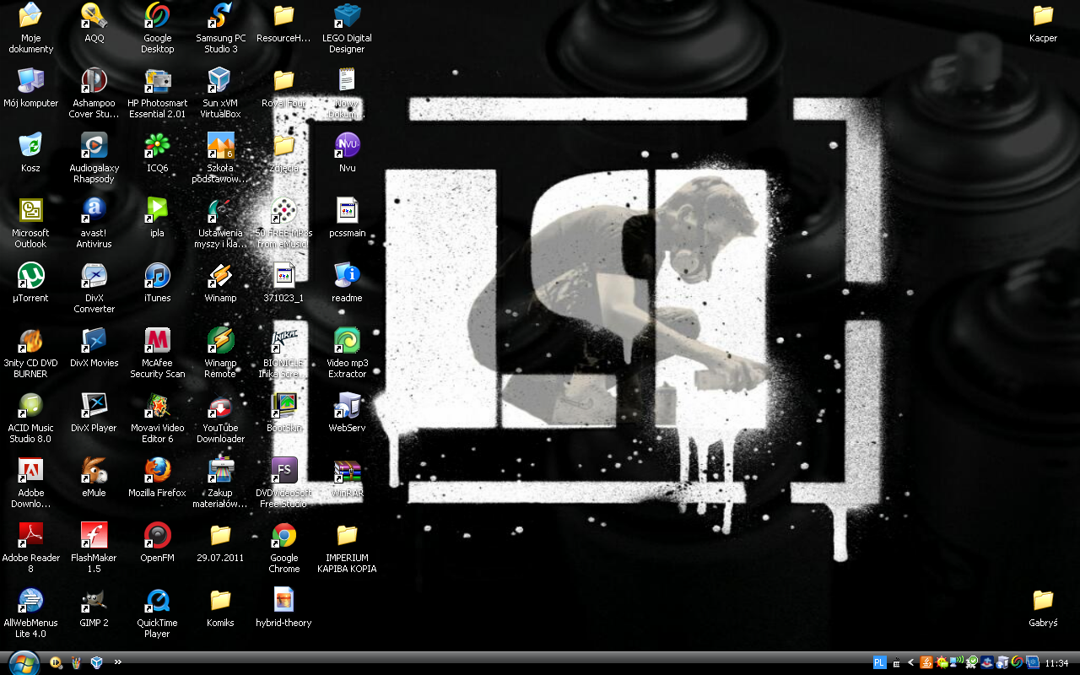Start the ICQ6 messenger
Image resolution: width=1080 pixels, height=675 pixels.
click(157, 153)
